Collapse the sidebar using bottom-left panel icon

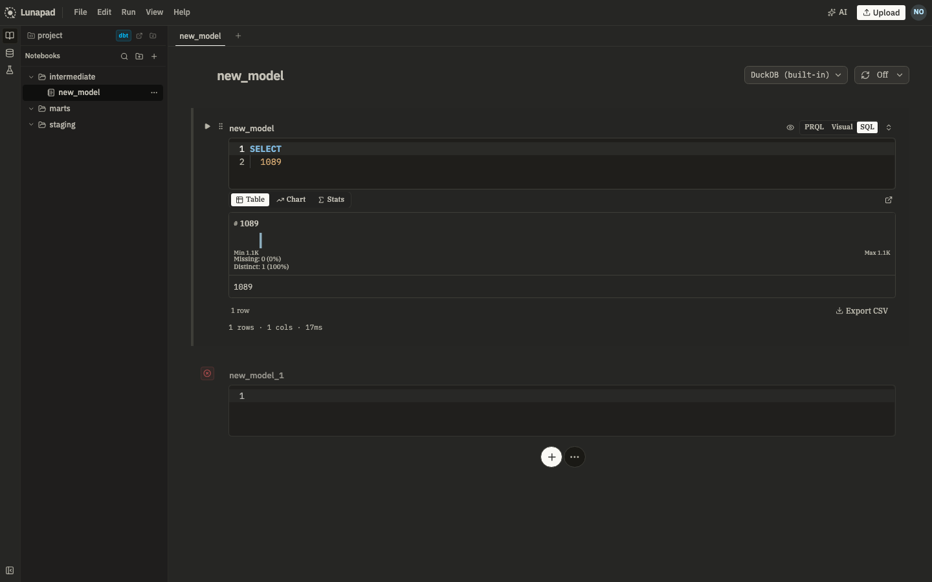[x=10, y=570]
